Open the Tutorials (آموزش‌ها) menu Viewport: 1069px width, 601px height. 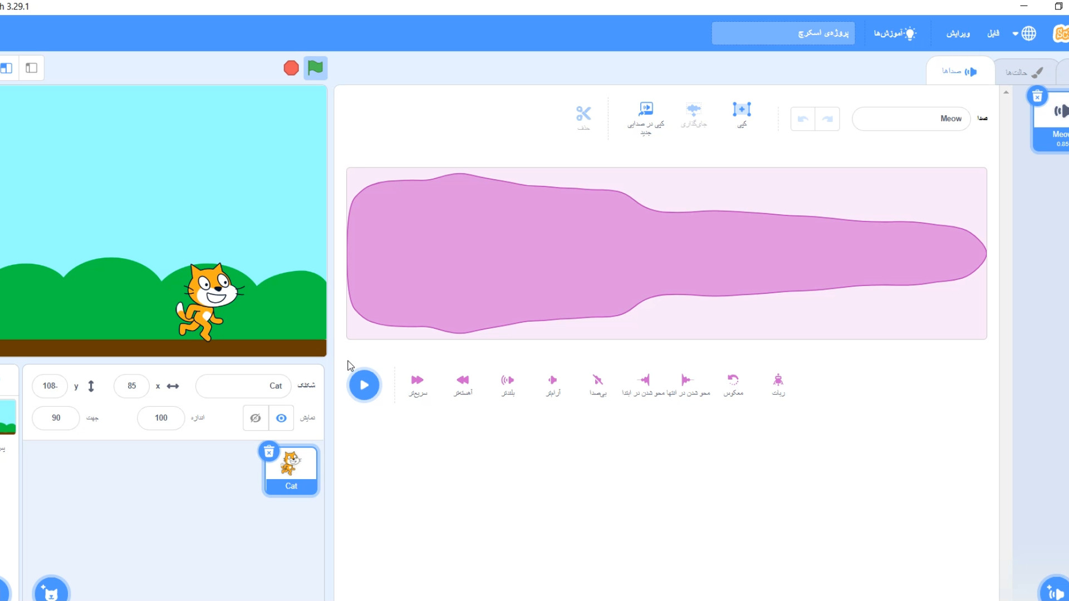895,33
